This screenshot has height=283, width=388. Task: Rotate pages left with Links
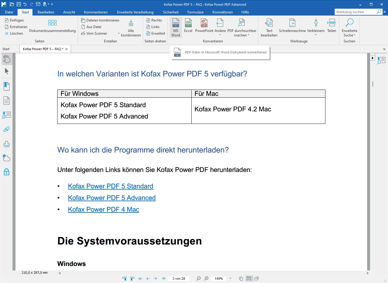coord(153,27)
